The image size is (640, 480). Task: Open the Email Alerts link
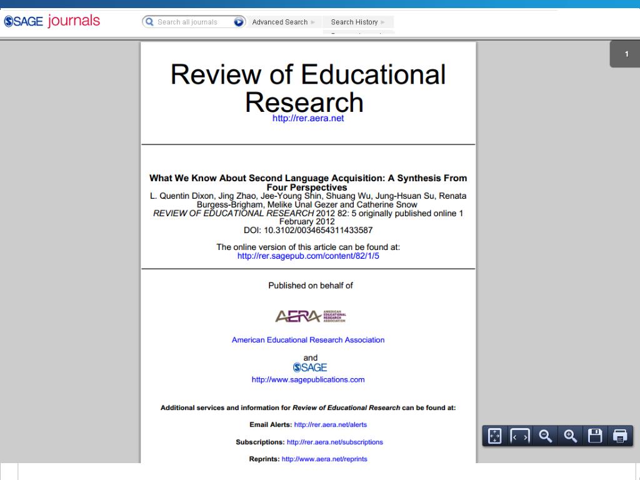pos(331,425)
